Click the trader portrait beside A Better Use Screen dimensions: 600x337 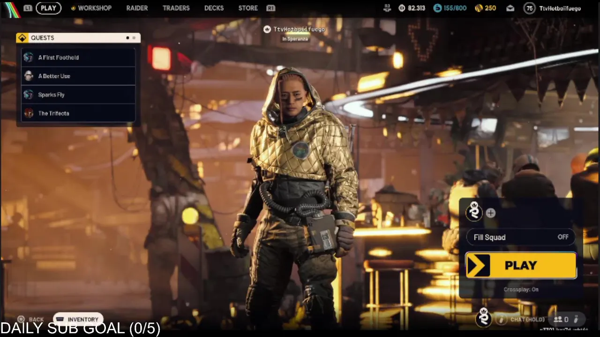pyautogui.click(x=29, y=76)
